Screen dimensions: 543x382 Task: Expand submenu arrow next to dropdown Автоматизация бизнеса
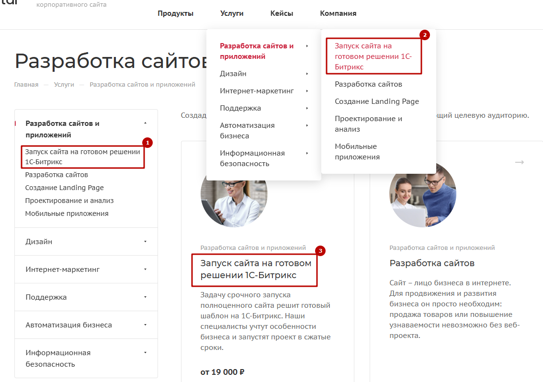(307, 125)
